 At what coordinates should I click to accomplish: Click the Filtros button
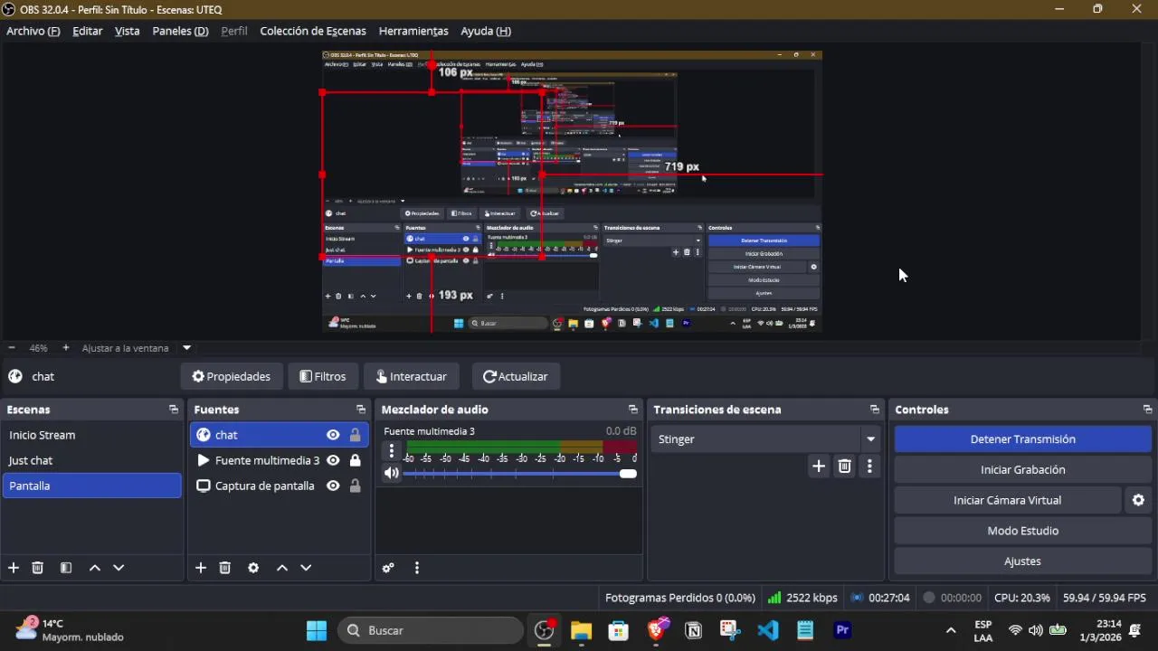click(323, 376)
